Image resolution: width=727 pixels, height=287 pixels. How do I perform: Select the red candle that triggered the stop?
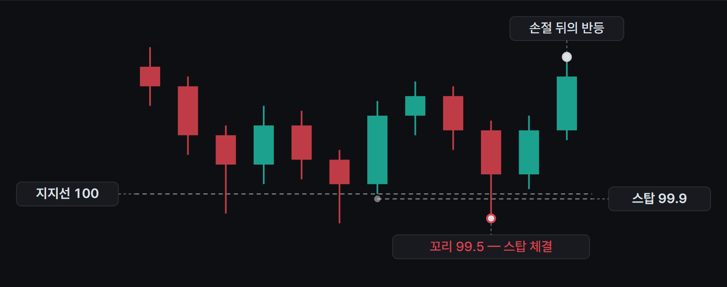491,152
